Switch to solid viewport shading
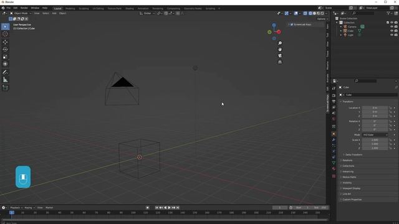This screenshot has height=224, width=399. [314, 13]
